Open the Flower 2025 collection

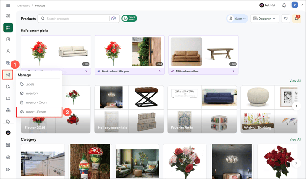[56, 109]
